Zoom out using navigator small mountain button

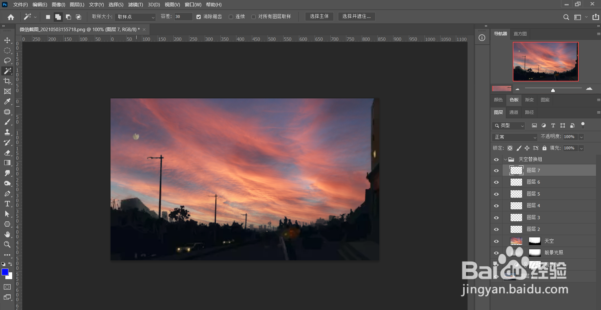(517, 89)
